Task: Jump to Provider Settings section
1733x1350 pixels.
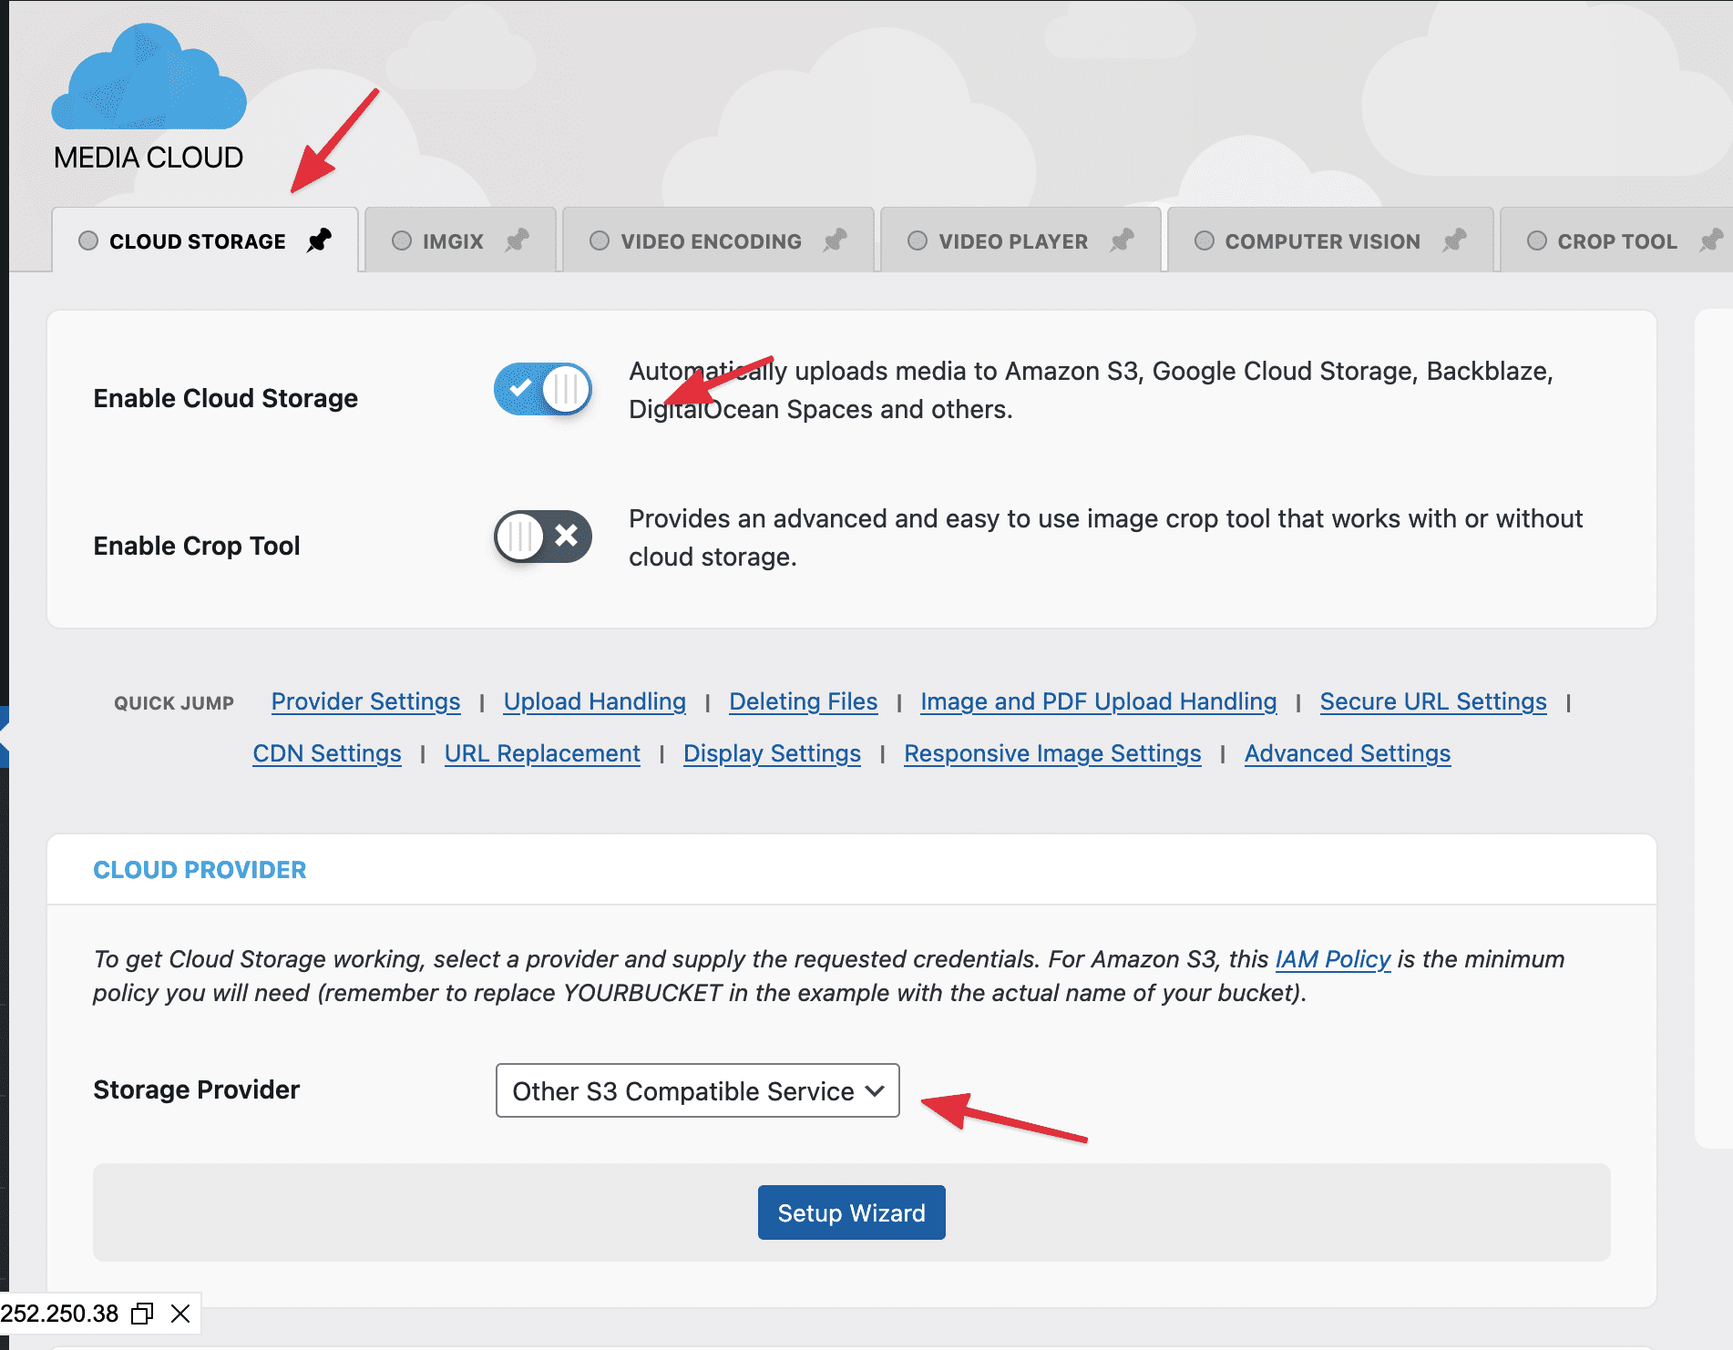Action: tap(365, 701)
